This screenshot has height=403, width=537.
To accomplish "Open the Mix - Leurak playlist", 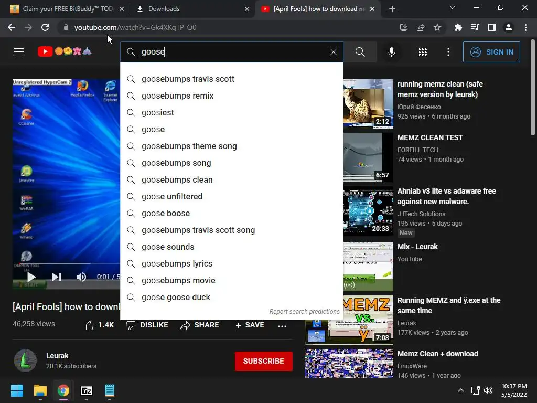I will (417, 247).
